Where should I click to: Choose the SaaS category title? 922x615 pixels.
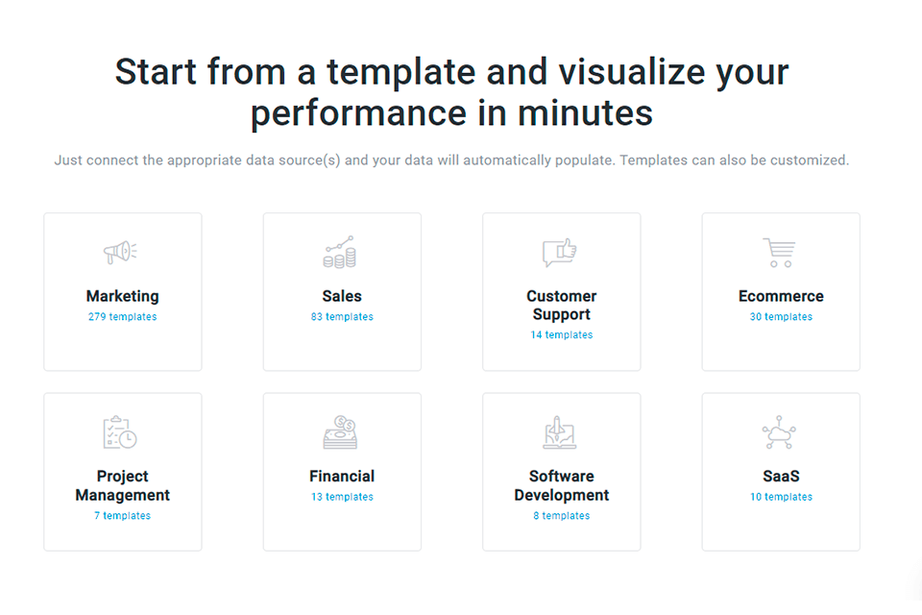pyautogui.click(x=781, y=476)
